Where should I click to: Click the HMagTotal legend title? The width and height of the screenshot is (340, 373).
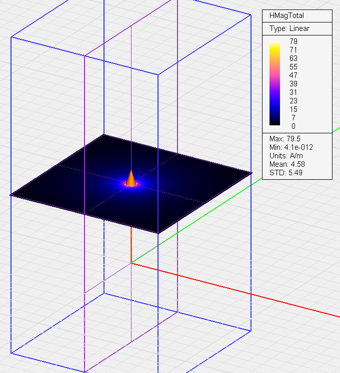click(x=286, y=15)
